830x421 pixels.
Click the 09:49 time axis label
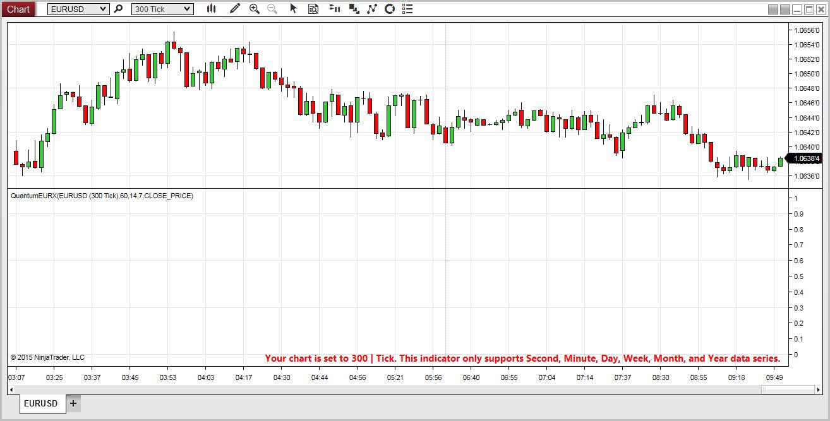click(774, 377)
